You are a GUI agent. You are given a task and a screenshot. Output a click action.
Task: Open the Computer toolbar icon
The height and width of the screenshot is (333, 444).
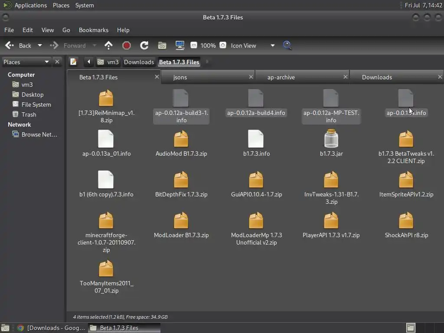coord(180,46)
